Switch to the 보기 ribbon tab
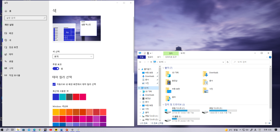 (159, 57)
